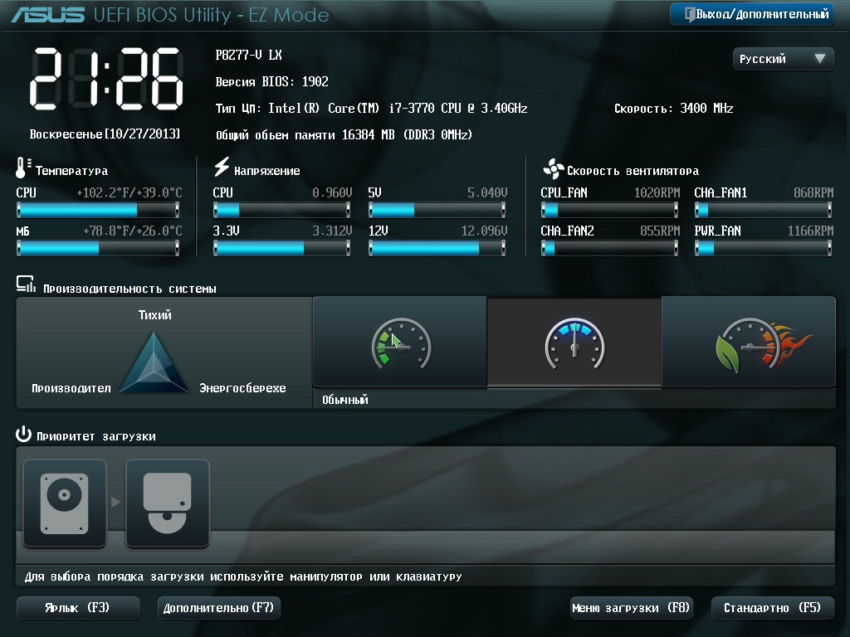Click the Тихий label on triangle

coord(155,314)
